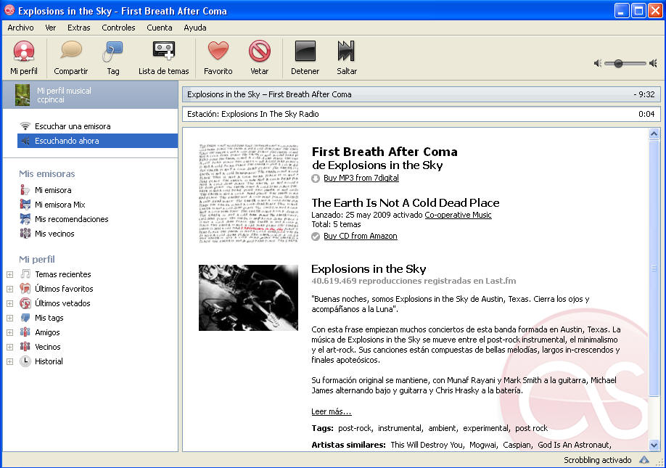The height and width of the screenshot is (468, 666).
Task: Select the Amigos icon
Action: [25, 332]
